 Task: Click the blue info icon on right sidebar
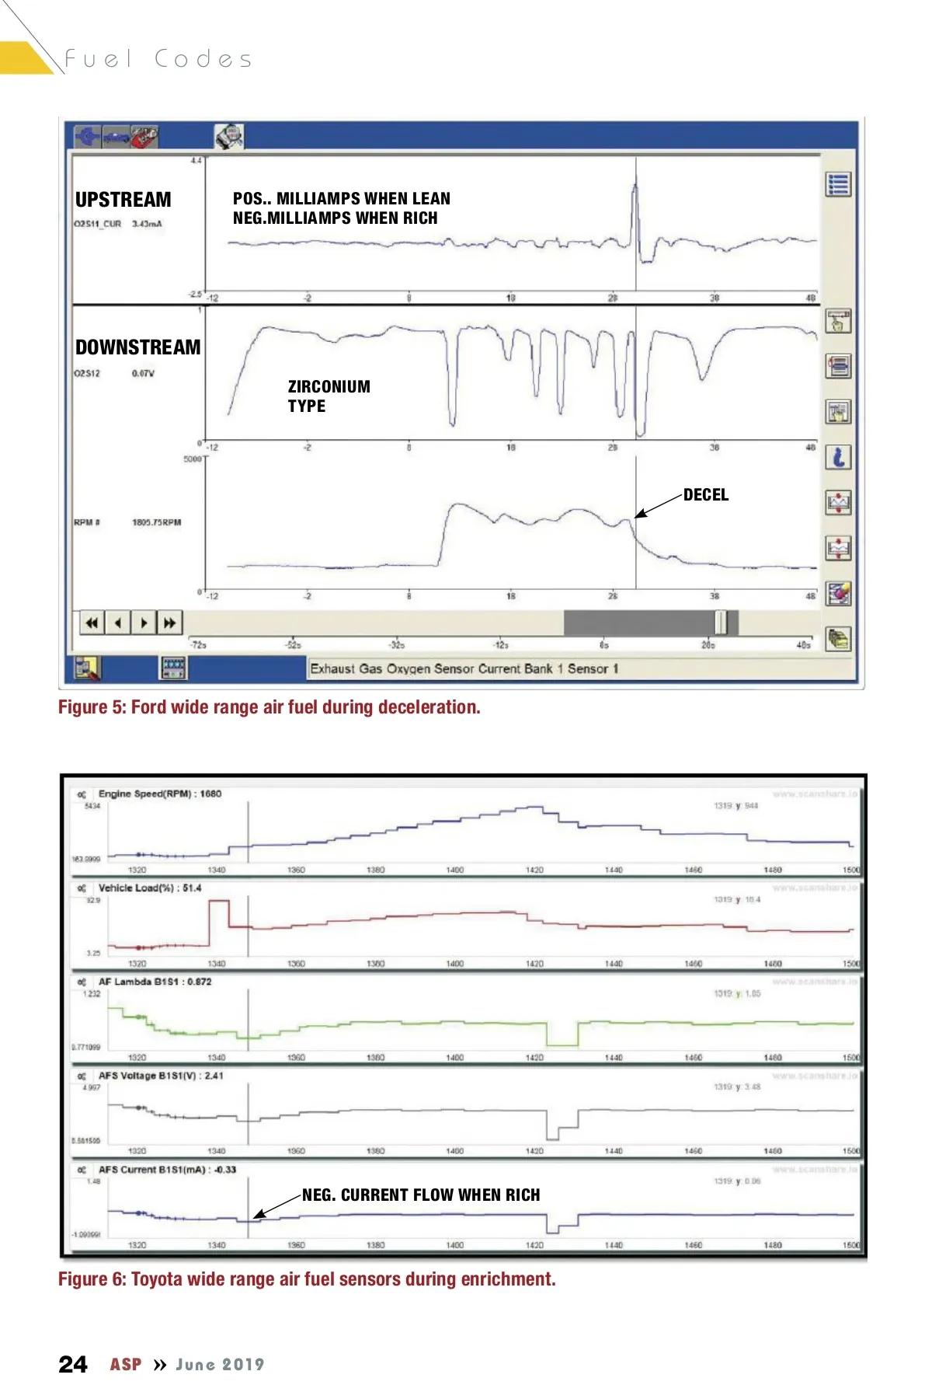[838, 457]
